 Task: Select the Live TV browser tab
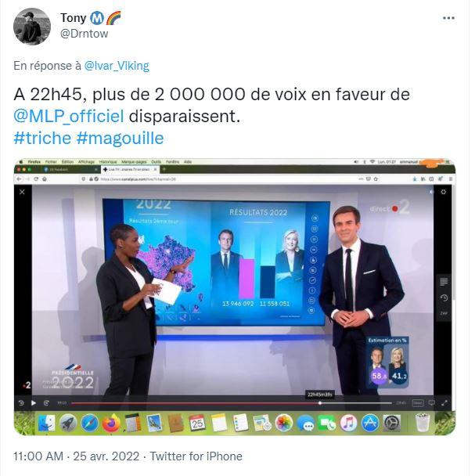click(130, 169)
